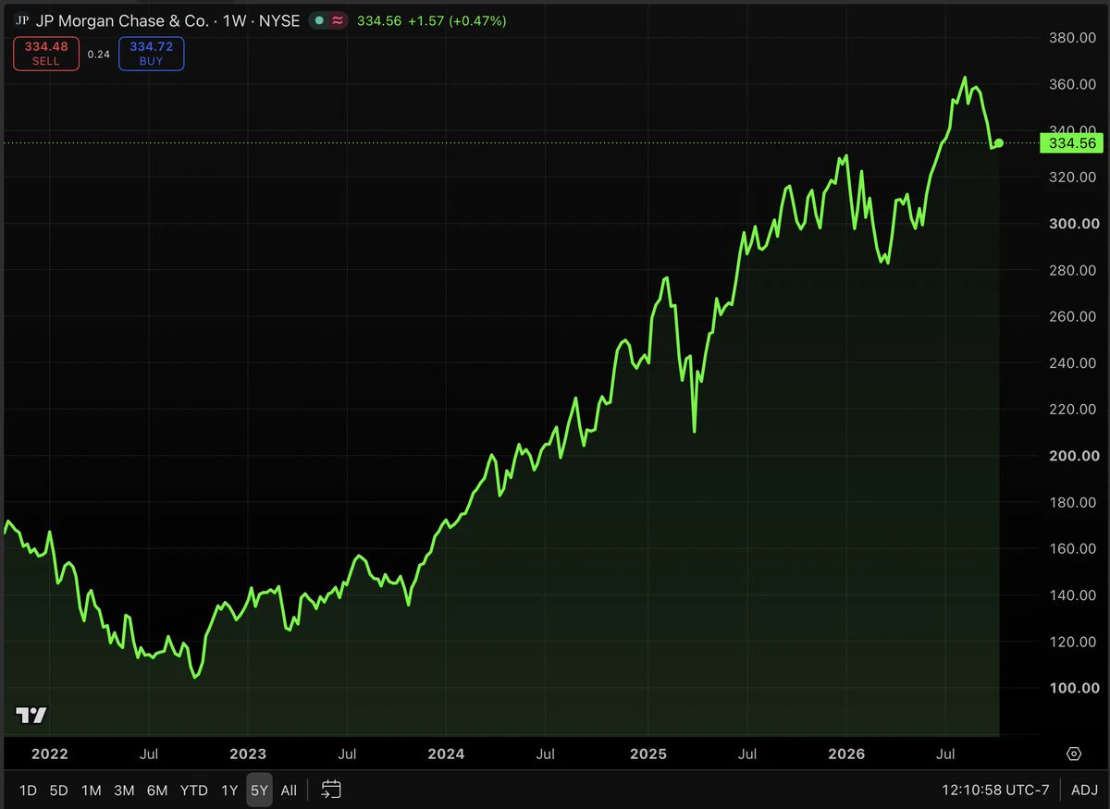Click the 200.00 price axis label
1110x809 pixels.
(x=1074, y=456)
